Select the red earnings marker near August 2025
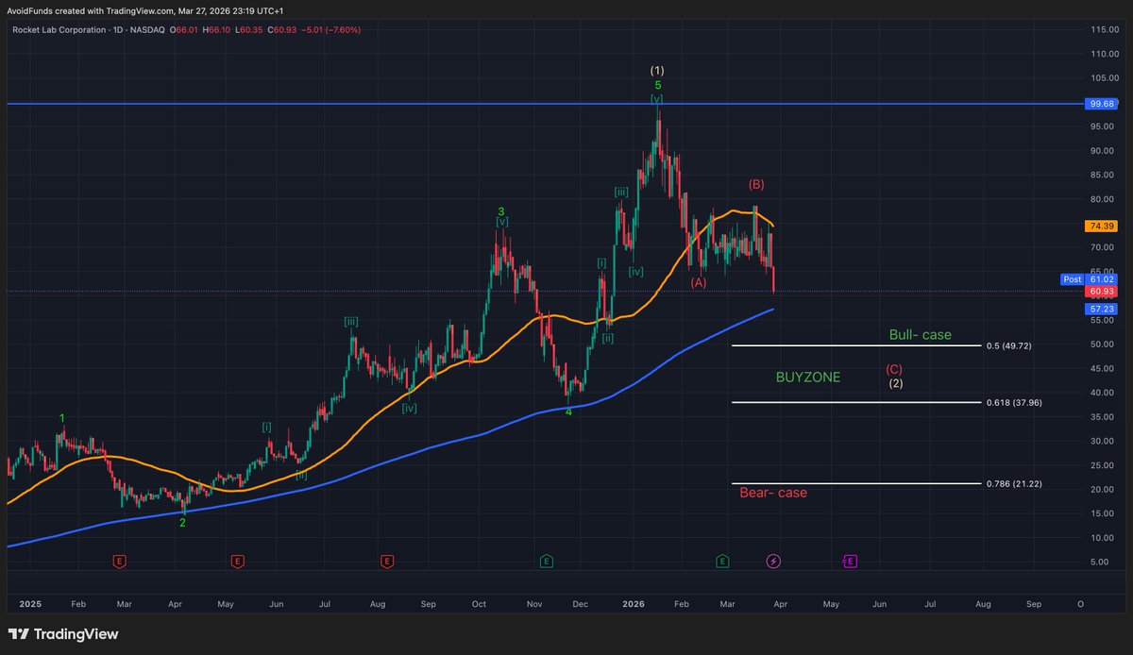The height and width of the screenshot is (655, 1133). [386, 561]
